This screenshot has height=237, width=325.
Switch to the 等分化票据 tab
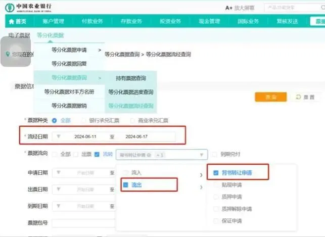51,35
